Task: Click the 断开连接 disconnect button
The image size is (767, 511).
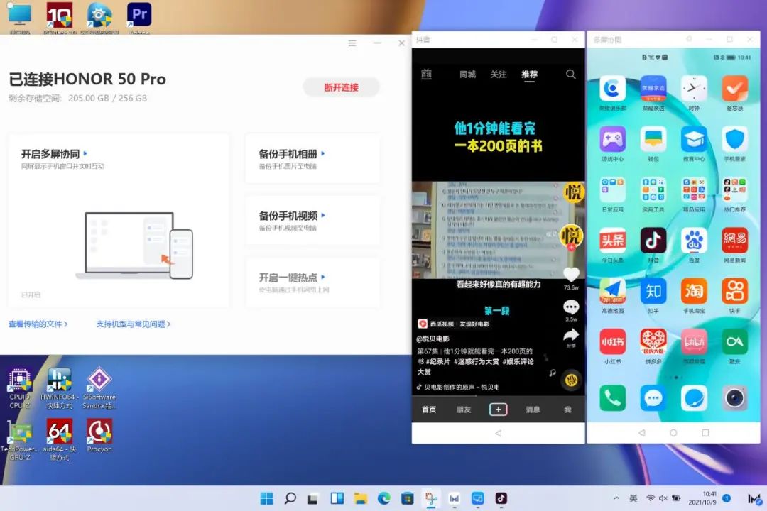Action: (x=341, y=87)
